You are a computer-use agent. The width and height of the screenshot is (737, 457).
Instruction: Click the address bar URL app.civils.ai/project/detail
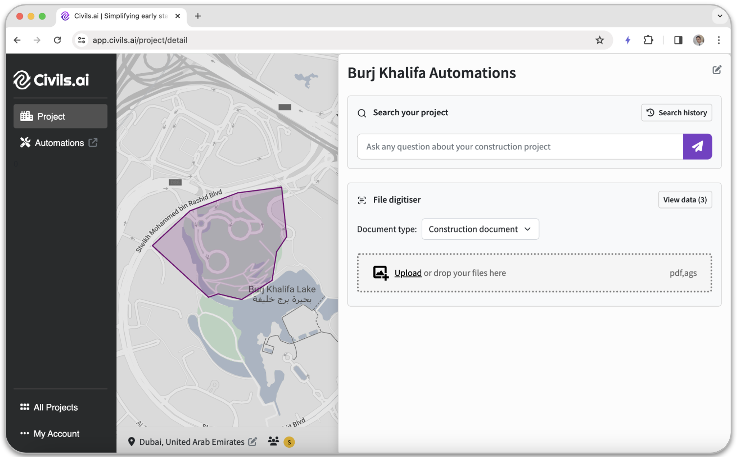(140, 40)
